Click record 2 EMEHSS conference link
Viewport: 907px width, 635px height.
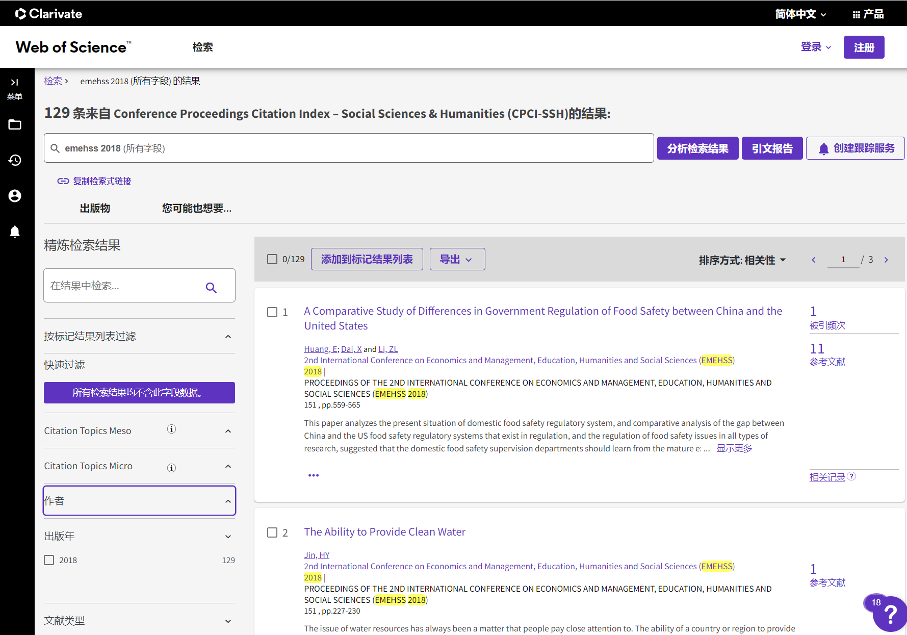pyautogui.click(x=519, y=572)
